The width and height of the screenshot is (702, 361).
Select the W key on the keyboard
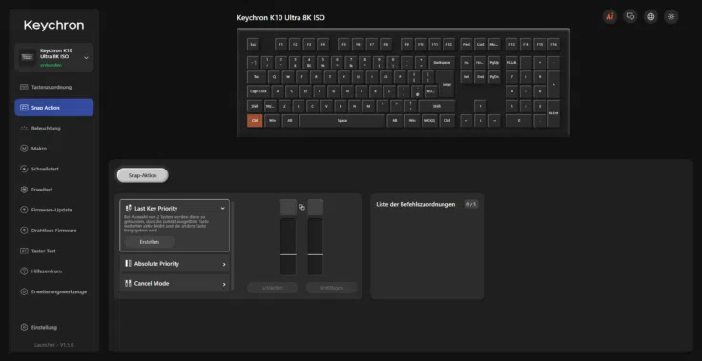[288, 77]
